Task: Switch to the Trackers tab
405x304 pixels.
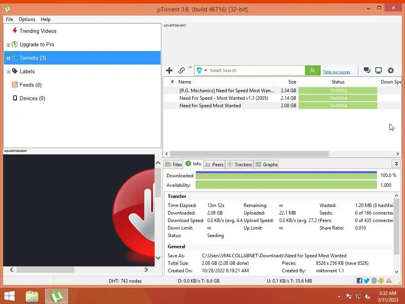Action: click(x=239, y=164)
